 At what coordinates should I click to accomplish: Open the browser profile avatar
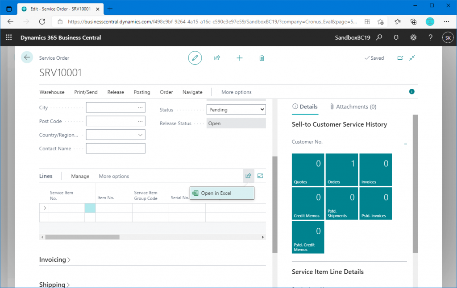[x=430, y=21]
